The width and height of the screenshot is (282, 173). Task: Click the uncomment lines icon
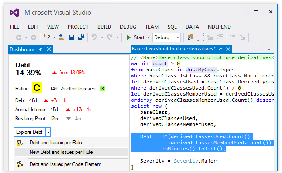click(242, 37)
